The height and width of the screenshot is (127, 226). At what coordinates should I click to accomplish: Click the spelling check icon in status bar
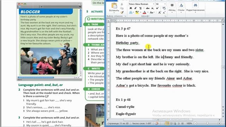[157, 123]
